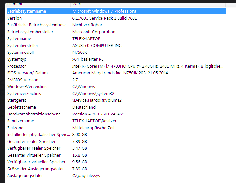Select the Zeitzone row

coord(116,128)
